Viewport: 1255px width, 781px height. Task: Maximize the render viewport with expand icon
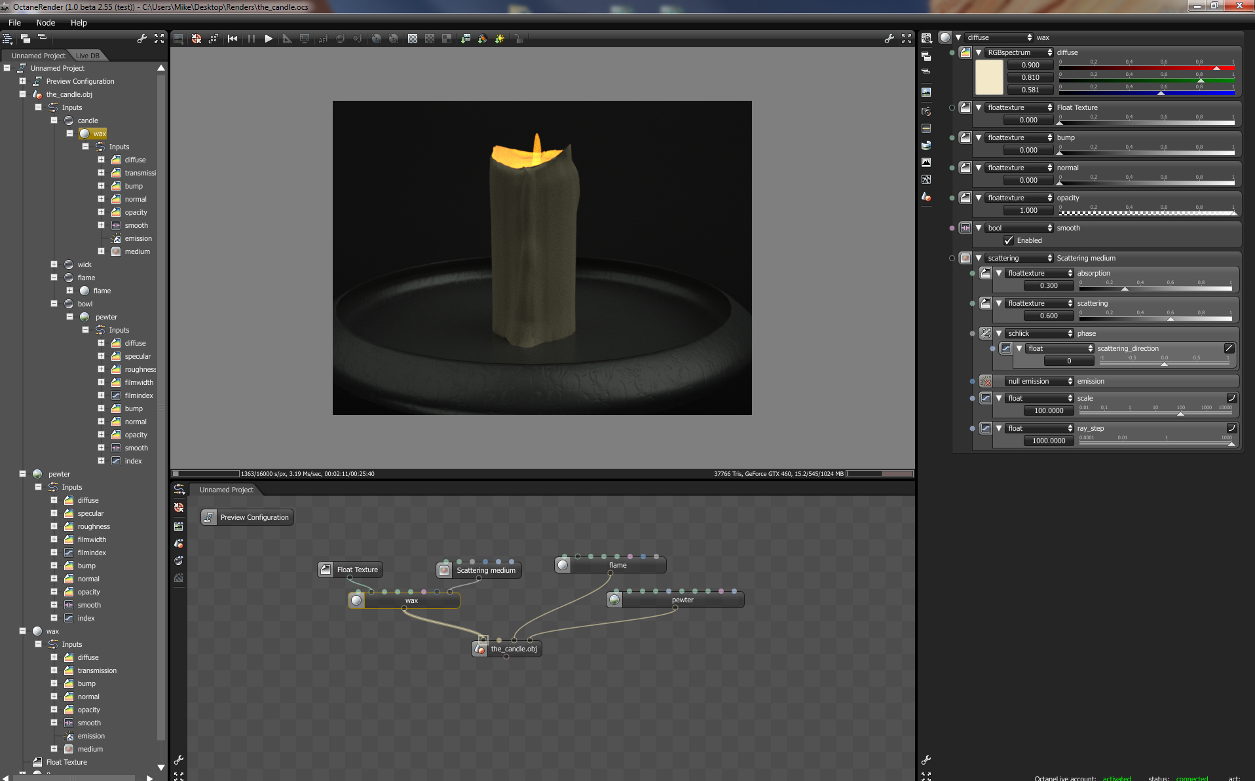[907, 39]
